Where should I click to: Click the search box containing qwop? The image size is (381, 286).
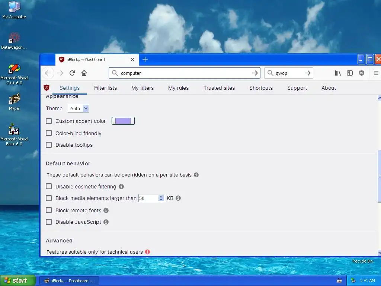[288, 73]
